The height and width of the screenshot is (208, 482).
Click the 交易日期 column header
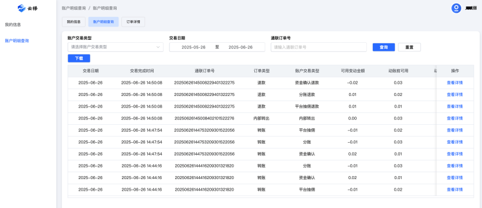click(x=90, y=70)
